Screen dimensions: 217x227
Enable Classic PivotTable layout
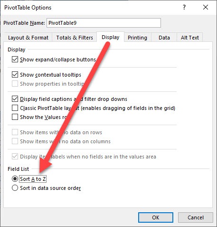click(x=15, y=108)
